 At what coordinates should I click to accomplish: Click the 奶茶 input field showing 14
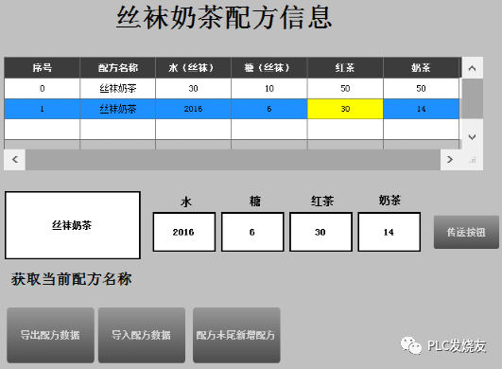point(389,232)
